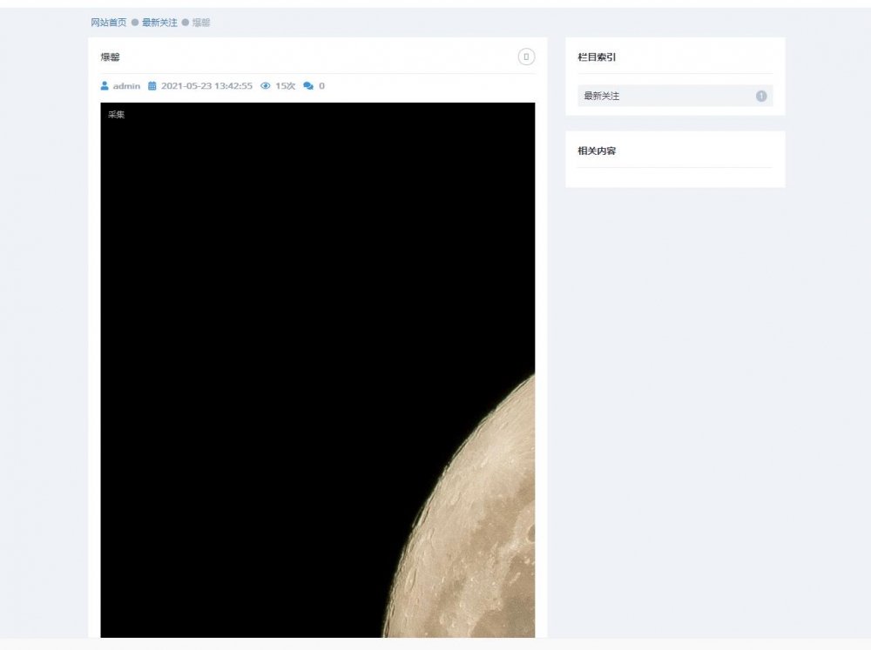The width and height of the screenshot is (871, 650).
Task: Click the 相关内容 heading
Action: click(597, 151)
